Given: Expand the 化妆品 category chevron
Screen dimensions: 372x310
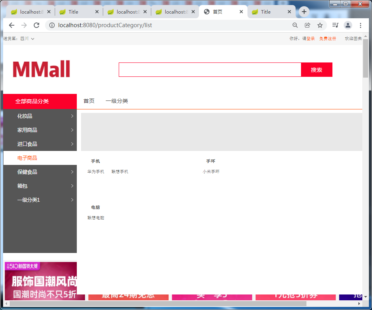Looking at the screenshot, I should click(72, 116).
